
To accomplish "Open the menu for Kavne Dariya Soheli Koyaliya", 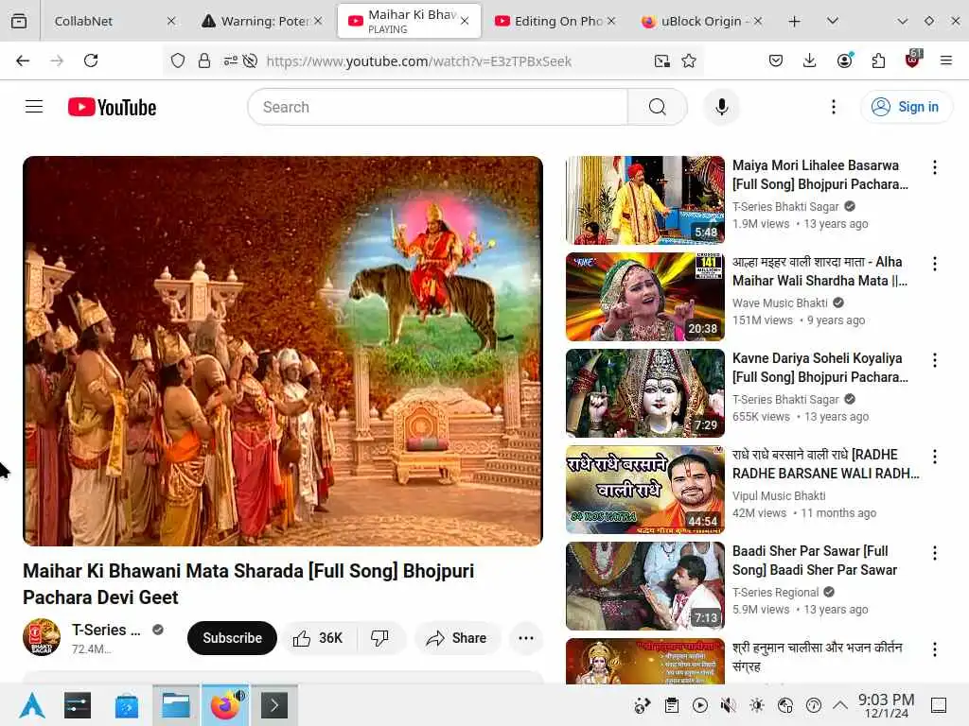I will tap(934, 360).
